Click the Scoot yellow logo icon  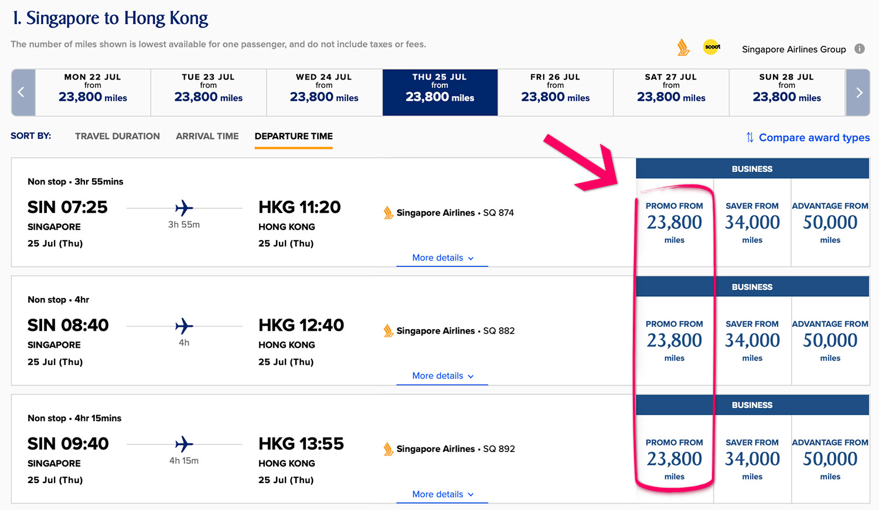click(711, 47)
